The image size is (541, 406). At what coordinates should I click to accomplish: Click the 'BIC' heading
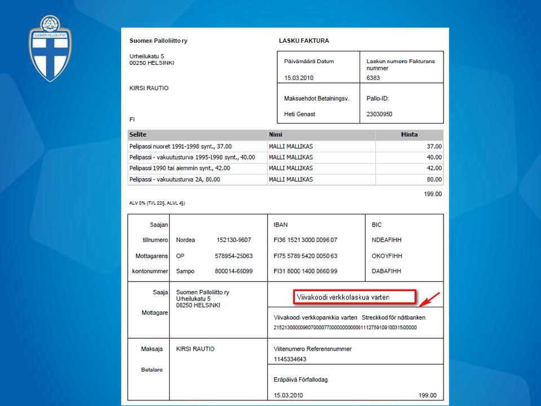[x=376, y=225]
